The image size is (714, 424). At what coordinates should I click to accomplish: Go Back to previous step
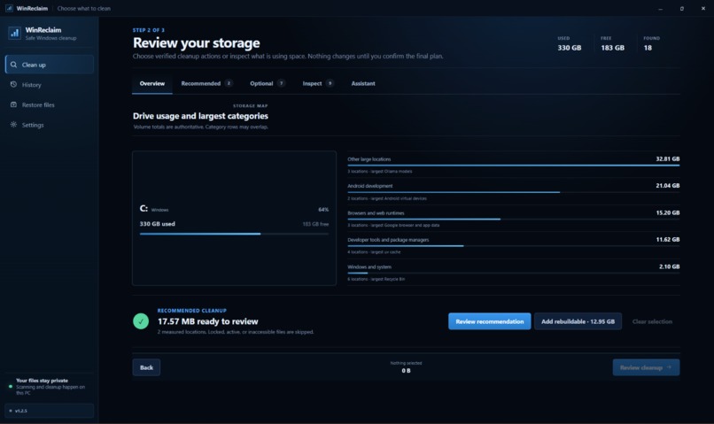(x=146, y=367)
